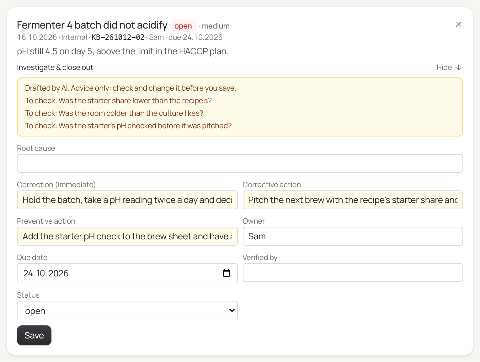The image size is (480, 362).
Task: Save the investigation form
Action: (x=34, y=335)
